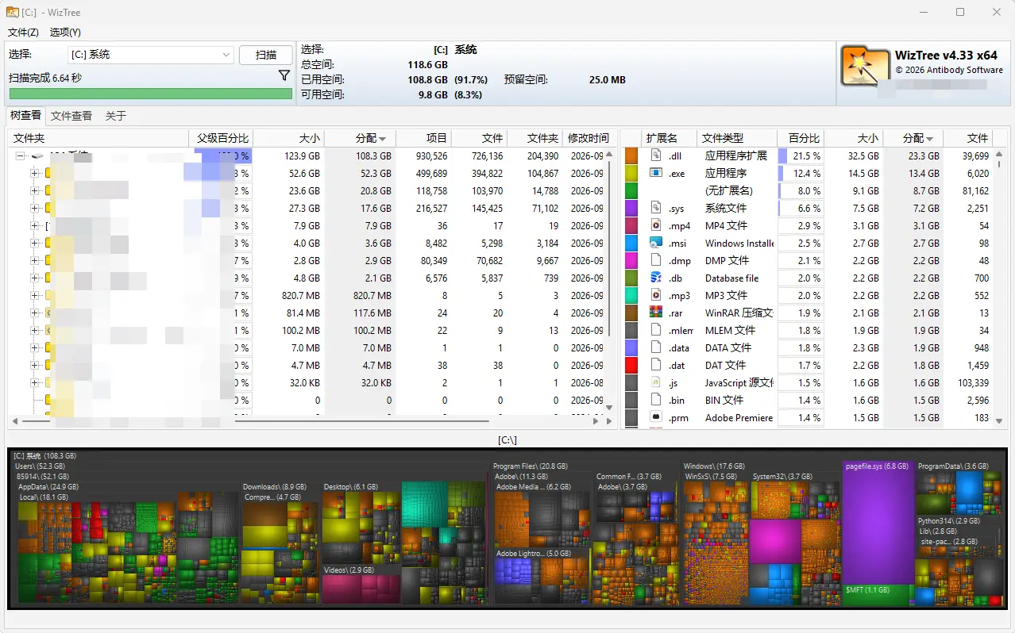
Task: Switch to the 树查看 tab
Action: tap(25, 115)
